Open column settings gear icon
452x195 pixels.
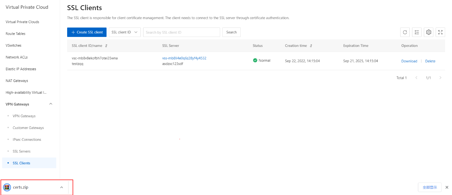click(428, 32)
